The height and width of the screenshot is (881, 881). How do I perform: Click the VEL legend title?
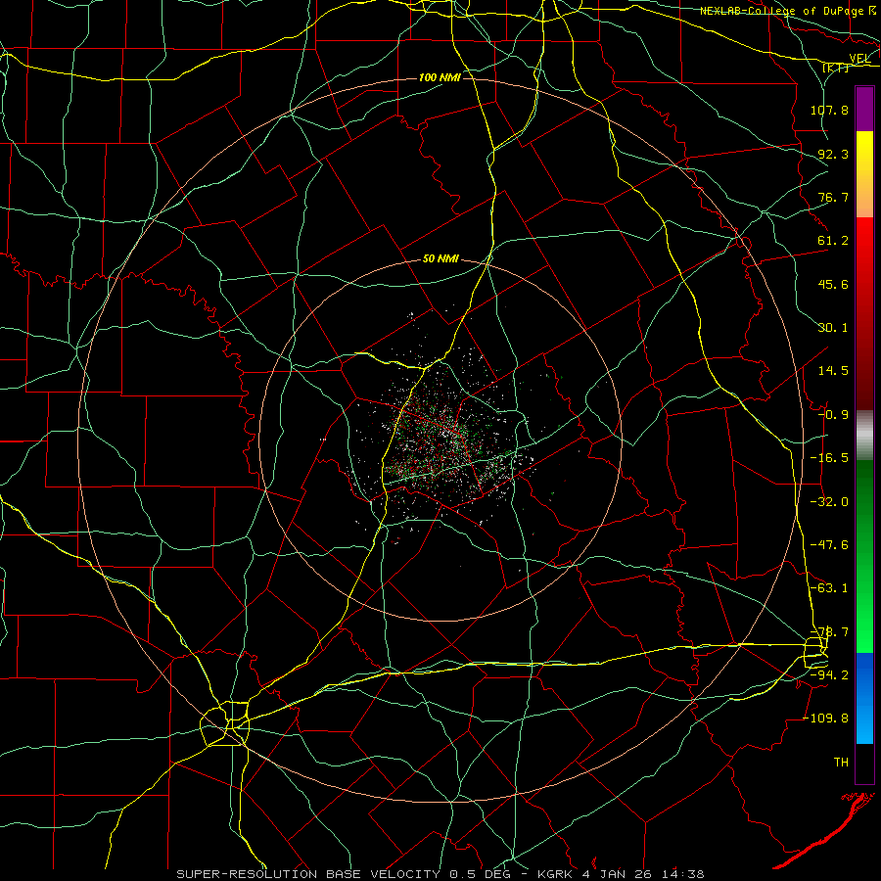point(859,59)
